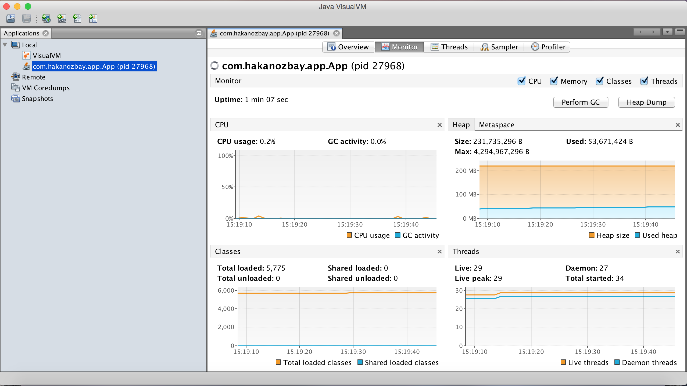Open the Profiler view icon
The width and height of the screenshot is (687, 386).
click(x=535, y=47)
